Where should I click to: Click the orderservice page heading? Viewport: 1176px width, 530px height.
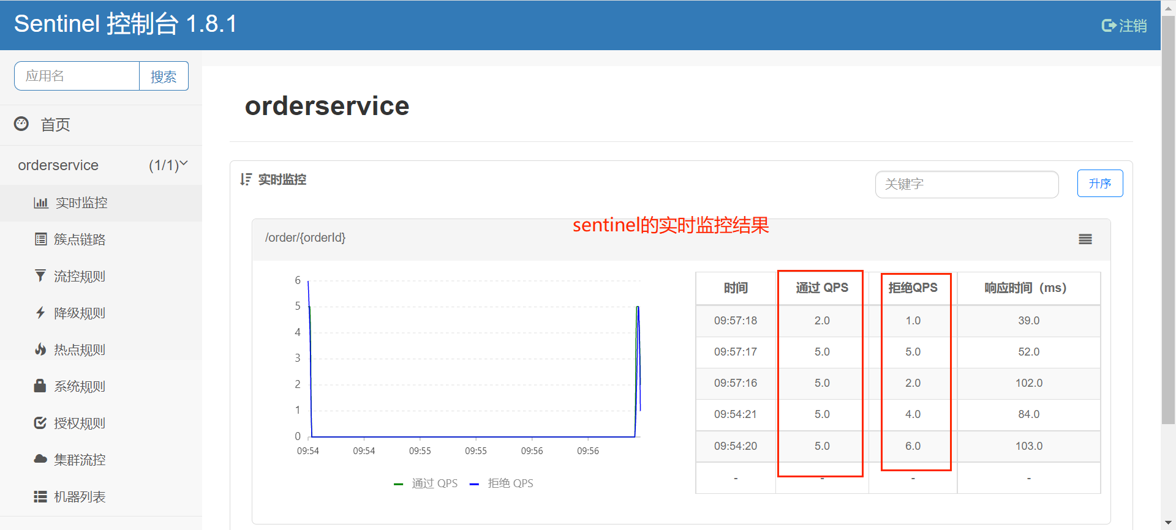327,106
